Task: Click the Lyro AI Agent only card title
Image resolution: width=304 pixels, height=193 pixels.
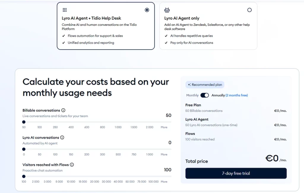Action: (x=182, y=18)
